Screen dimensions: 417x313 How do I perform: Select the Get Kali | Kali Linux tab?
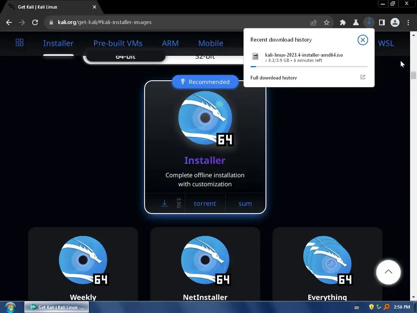53,7
